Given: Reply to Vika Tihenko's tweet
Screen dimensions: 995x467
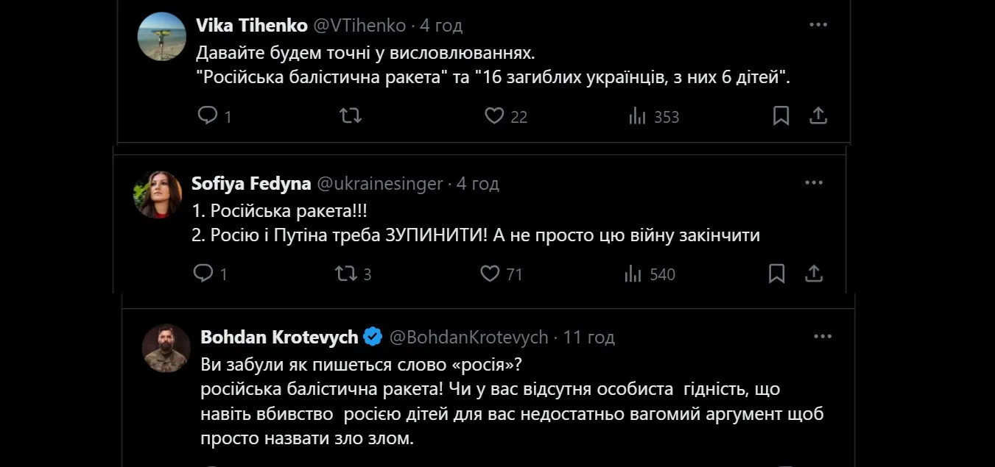Looking at the screenshot, I should click(x=208, y=115).
